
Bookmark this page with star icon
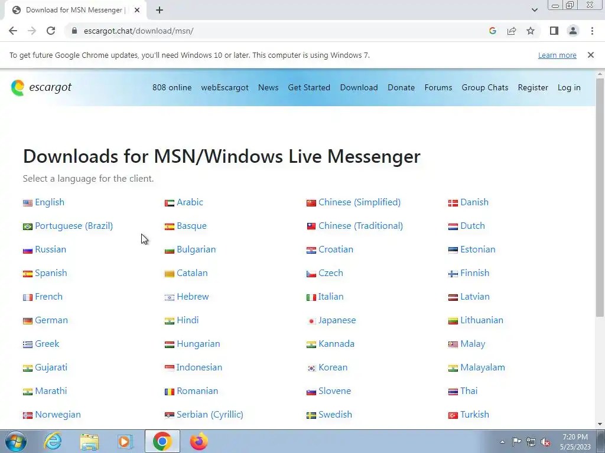tap(531, 31)
